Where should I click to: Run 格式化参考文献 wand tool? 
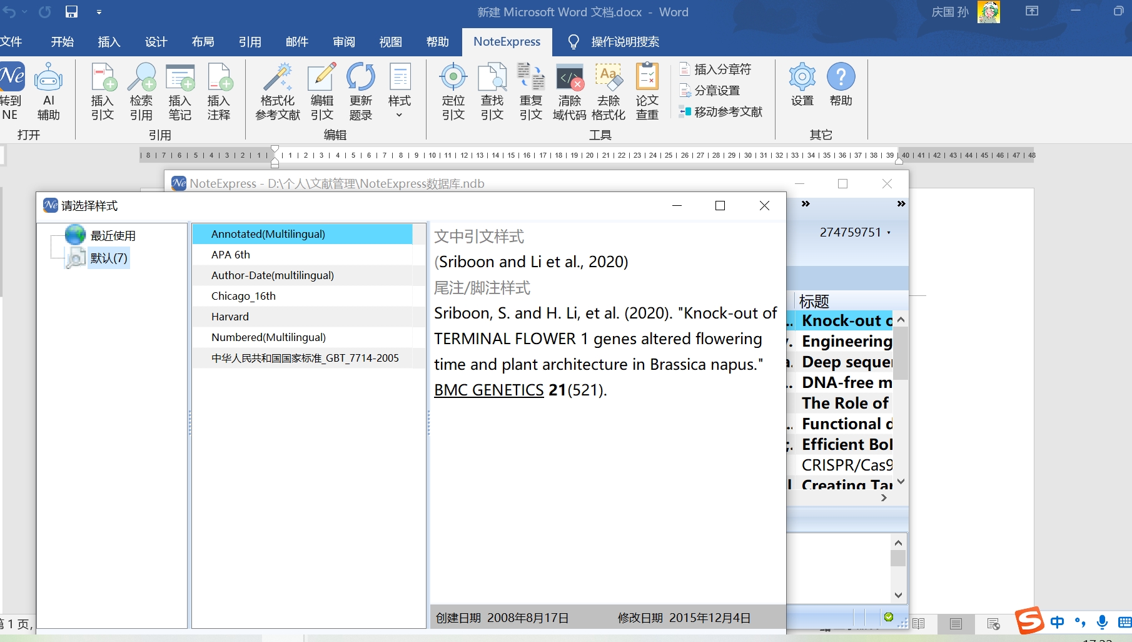tap(278, 91)
